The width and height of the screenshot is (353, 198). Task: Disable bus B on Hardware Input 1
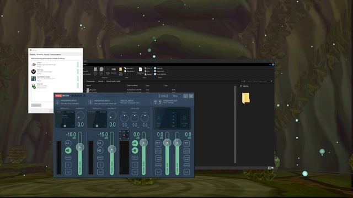tap(68, 150)
